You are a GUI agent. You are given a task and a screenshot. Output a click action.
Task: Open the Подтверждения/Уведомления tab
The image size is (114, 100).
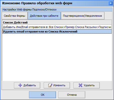82,16
